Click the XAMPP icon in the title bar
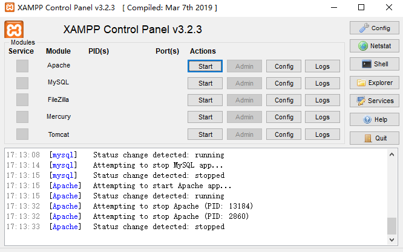This screenshot has height=252, width=403. (10, 7)
